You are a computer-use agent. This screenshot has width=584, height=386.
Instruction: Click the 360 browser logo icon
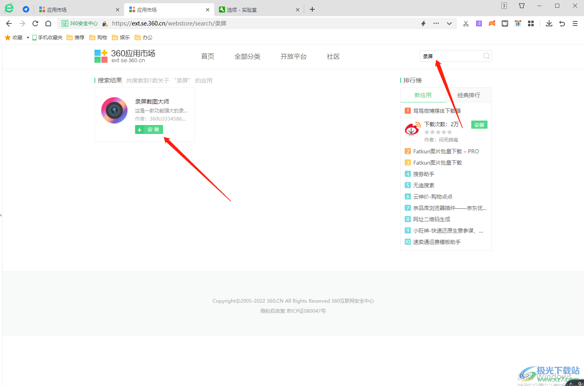pos(9,8)
